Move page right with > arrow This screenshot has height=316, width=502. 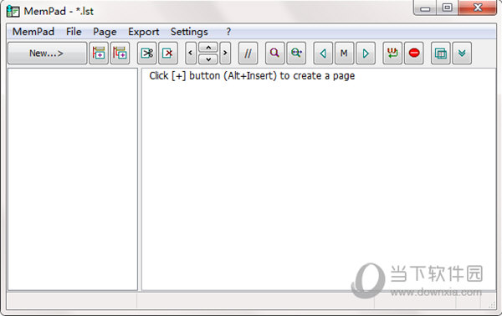[x=225, y=54]
